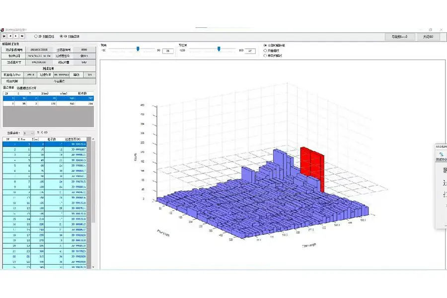Click the angle value field showing 26
Image resolution: width=447 pixels, height=298 pixels.
tap(167, 50)
